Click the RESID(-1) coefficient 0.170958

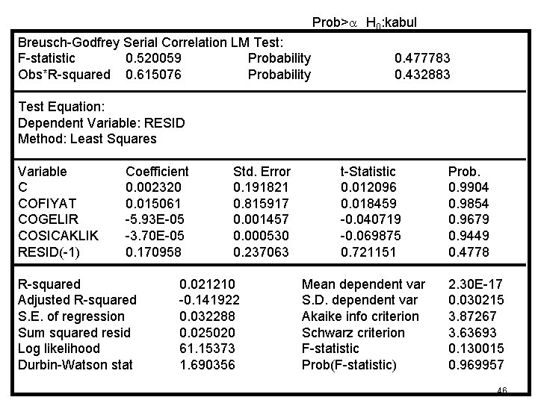(x=153, y=253)
